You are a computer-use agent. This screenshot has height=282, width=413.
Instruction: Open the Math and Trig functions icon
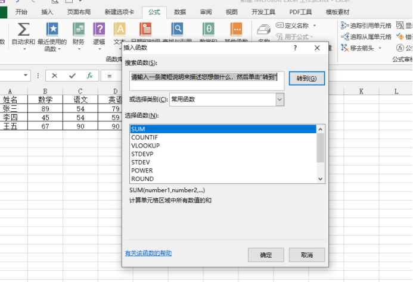[x=208, y=29]
